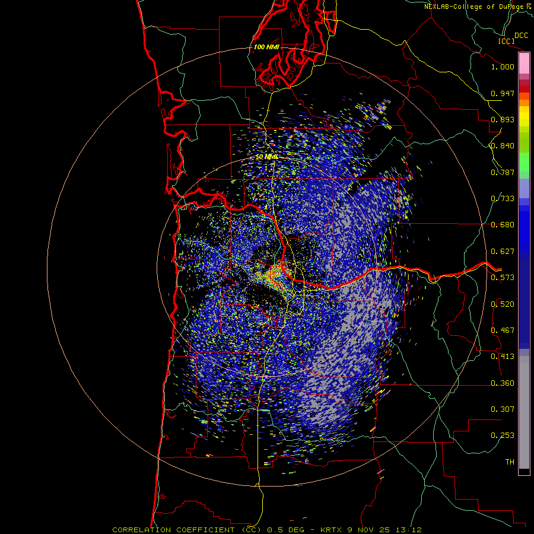Select the 0.573 scale value
This screenshot has height=534, width=534.
(x=503, y=278)
